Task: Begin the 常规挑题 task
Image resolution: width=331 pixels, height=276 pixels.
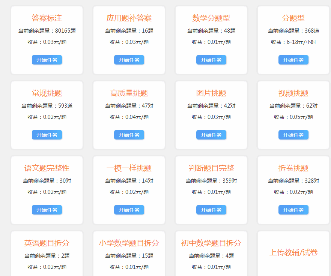Action: tap(47, 135)
